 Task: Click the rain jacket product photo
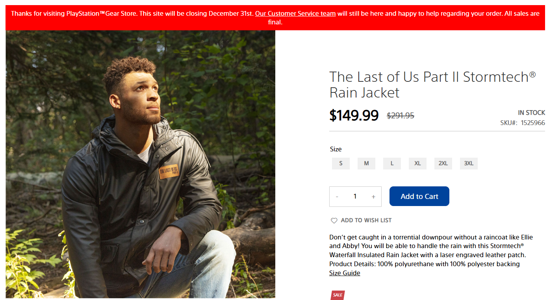pos(140,164)
